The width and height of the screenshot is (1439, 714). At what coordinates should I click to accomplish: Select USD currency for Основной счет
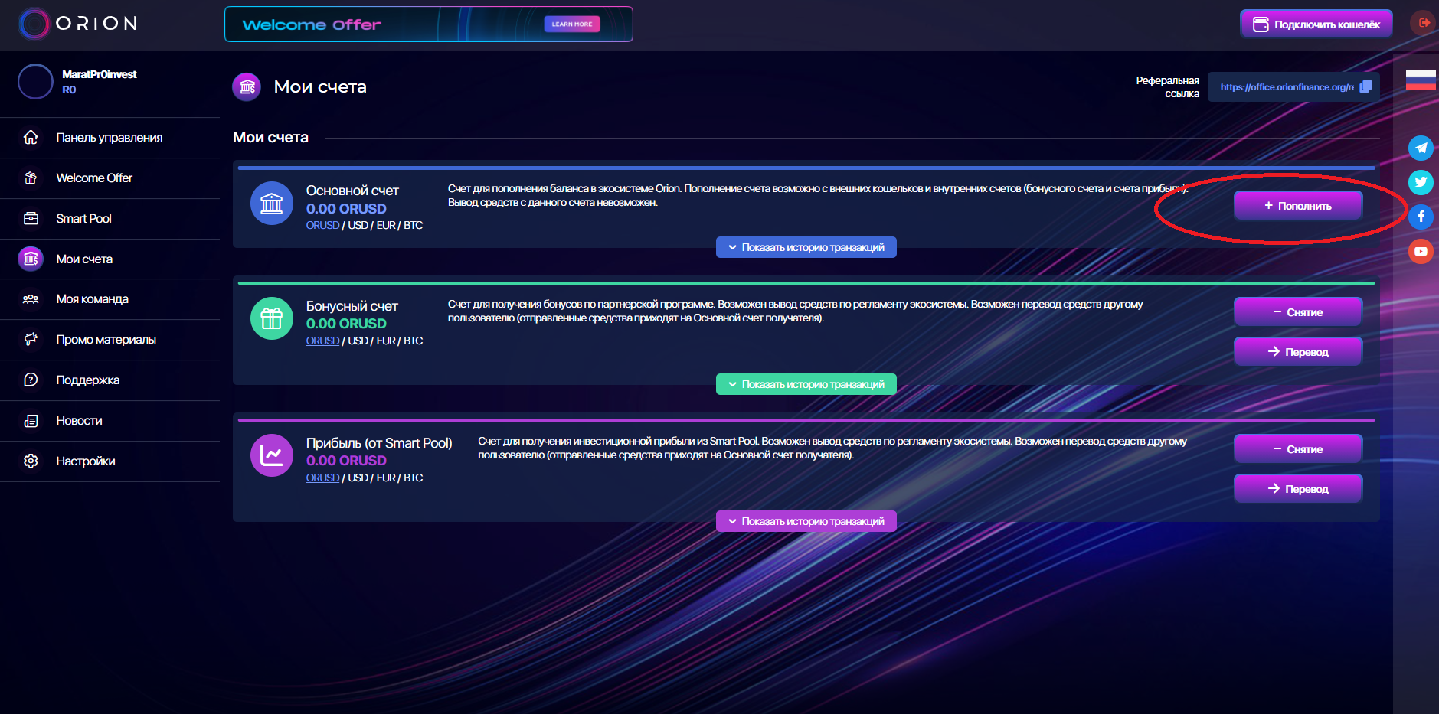point(358,226)
